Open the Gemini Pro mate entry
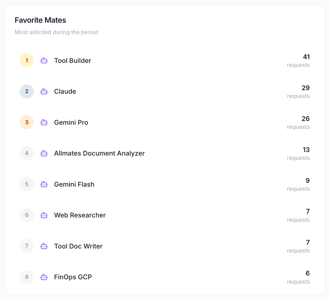This screenshot has height=299, width=329. coord(71,122)
